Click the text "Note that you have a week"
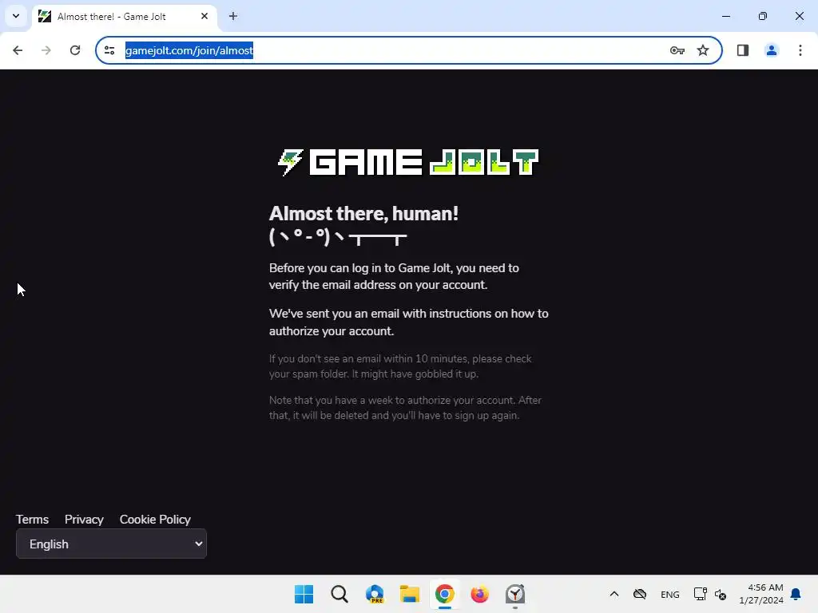The width and height of the screenshot is (818, 613). pyautogui.click(x=336, y=401)
